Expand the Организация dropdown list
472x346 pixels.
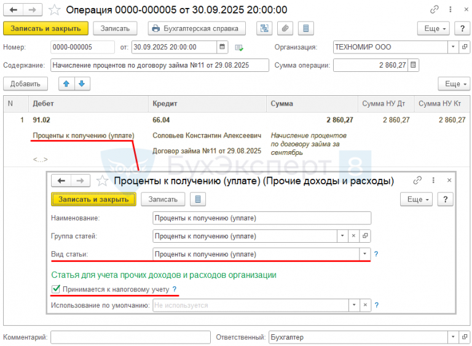click(x=453, y=47)
